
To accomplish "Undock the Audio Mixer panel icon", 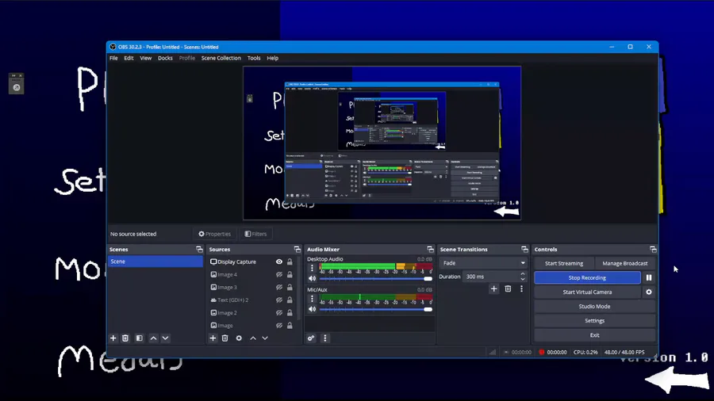I will click(x=430, y=249).
